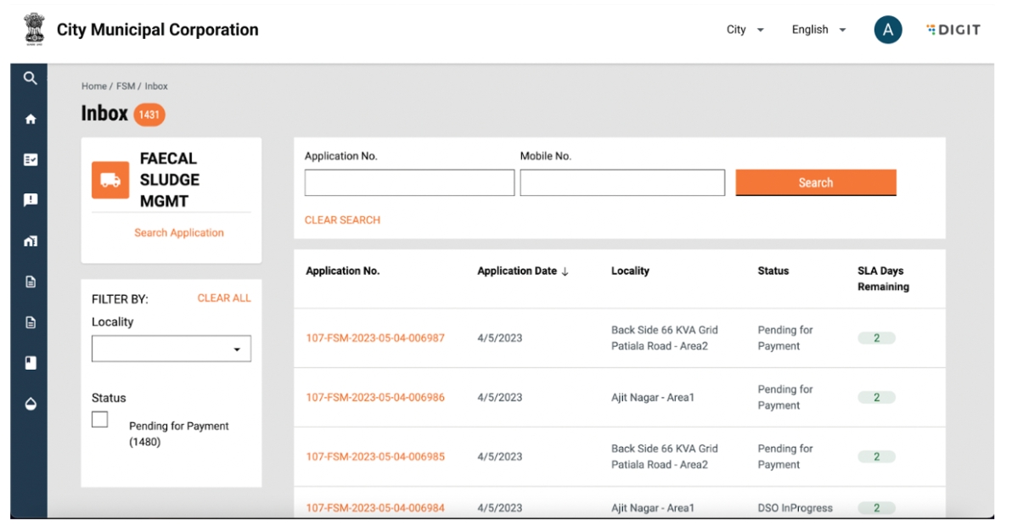Open the City selector dropdown
The image size is (1012, 525).
[x=745, y=30]
